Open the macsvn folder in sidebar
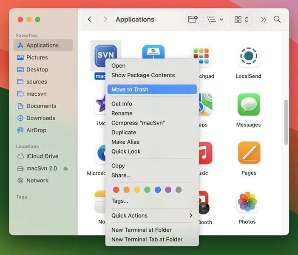The height and width of the screenshot is (255, 298). pyautogui.click(x=43, y=94)
